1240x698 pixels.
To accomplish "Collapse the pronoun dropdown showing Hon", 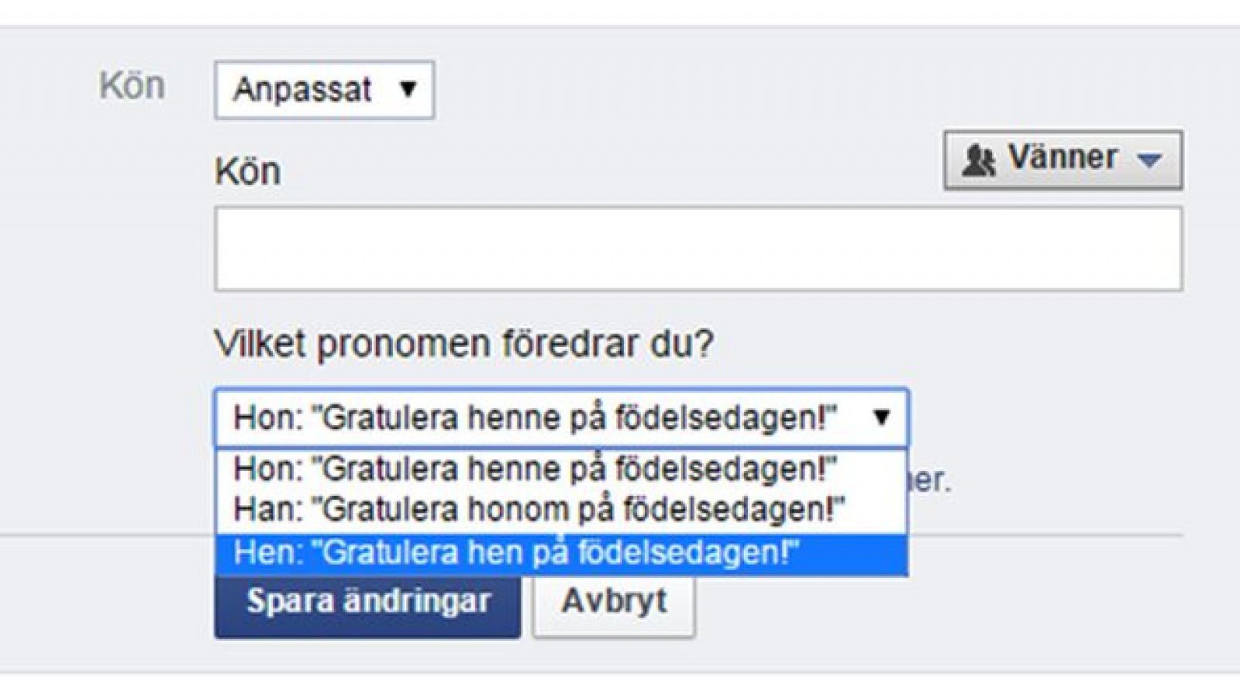I will (x=561, y=418).
